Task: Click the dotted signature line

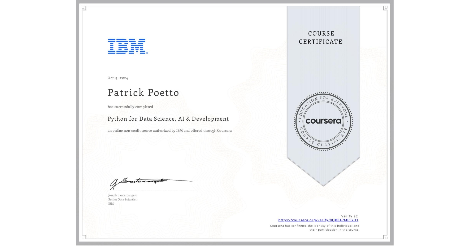Action: [150, 190]
